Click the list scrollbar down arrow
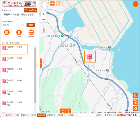This screenshot has height=117, width=140. coord(35,112)
